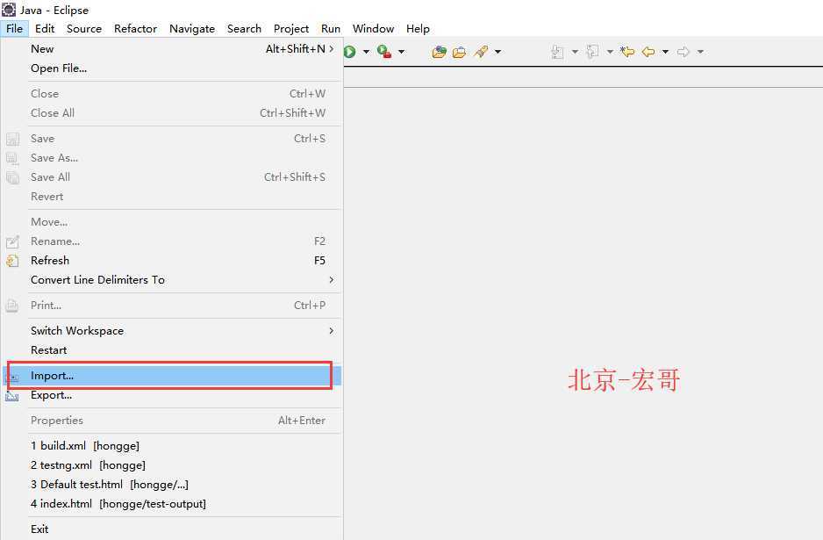
Task: Click the Next Annotation toolbar icon
Action: coord(557,52)
